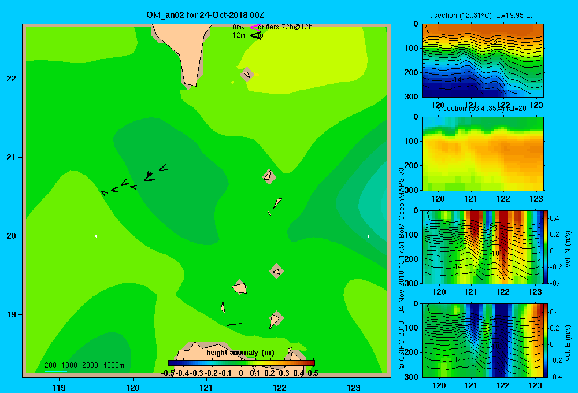578x393 pixels.
Task: Click the 't section (12..31°C) lat=19.95' title
Action: [x=481, y=16]
